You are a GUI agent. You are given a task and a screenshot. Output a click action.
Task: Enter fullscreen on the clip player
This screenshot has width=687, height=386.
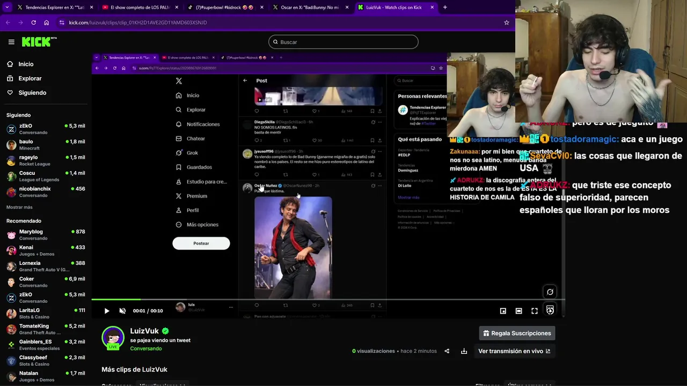535,311
